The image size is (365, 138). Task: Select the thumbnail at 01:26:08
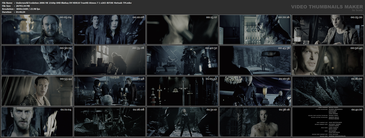pos(110,122)
